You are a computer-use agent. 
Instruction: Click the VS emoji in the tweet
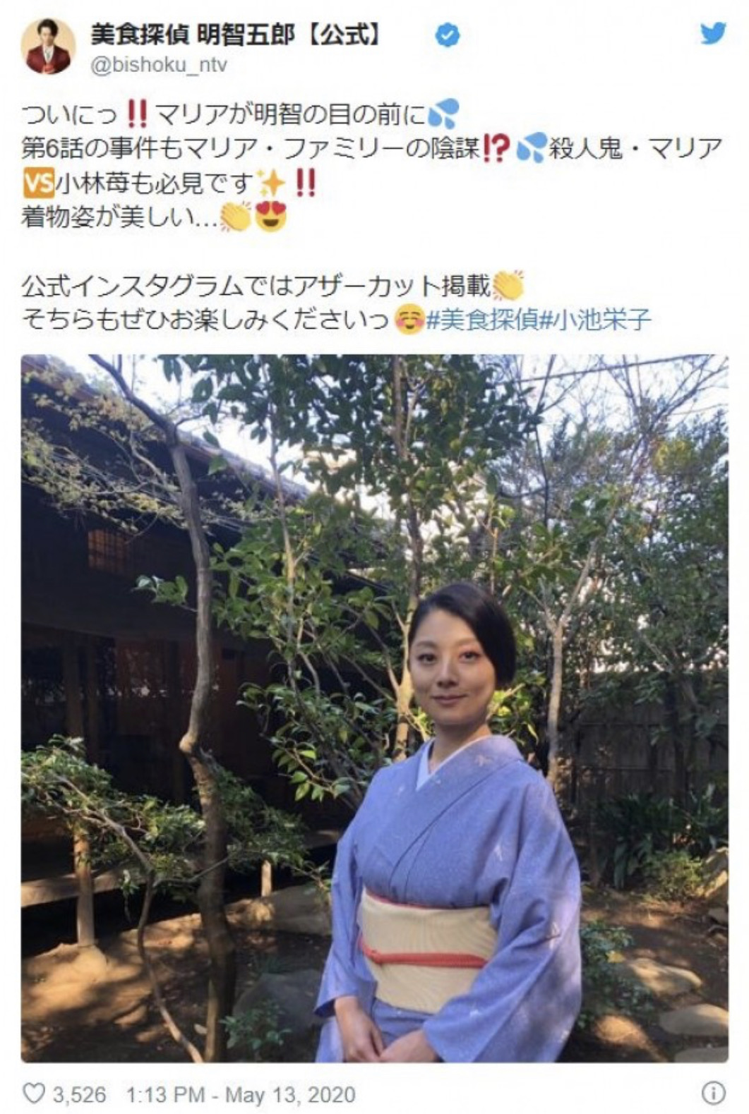click(x=38, y=183)
